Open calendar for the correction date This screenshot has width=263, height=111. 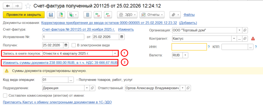coord(122,37)
